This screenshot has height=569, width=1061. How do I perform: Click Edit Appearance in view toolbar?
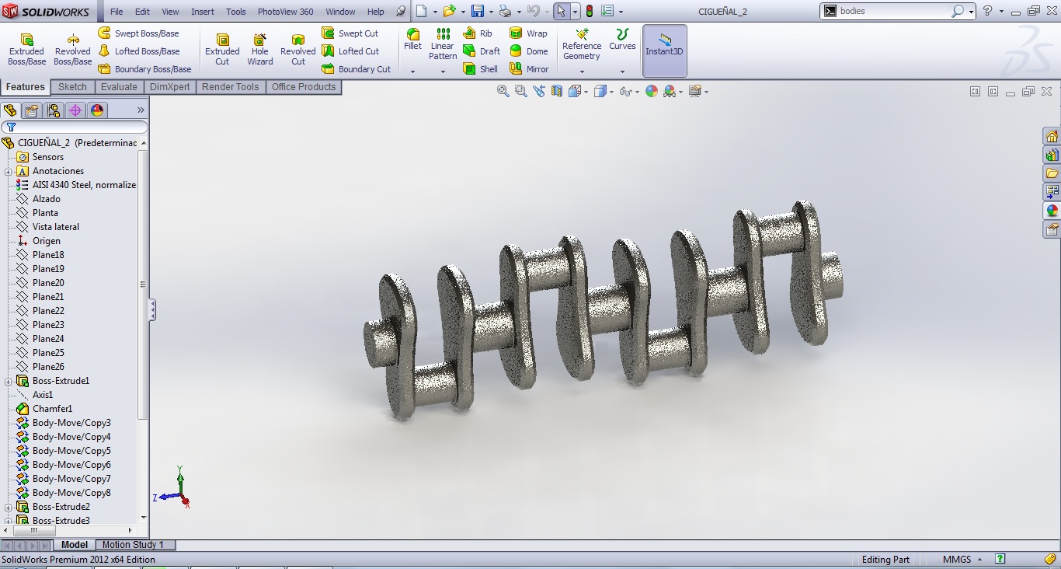(651, 91)
